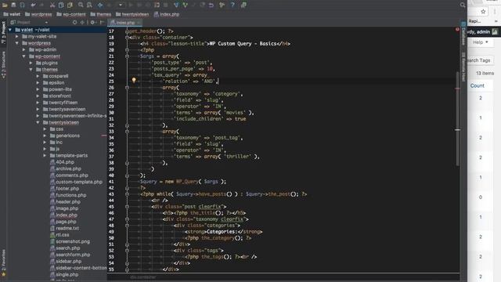Click the Hide Project panel icon
501x282 pixels.
point(102,23)
